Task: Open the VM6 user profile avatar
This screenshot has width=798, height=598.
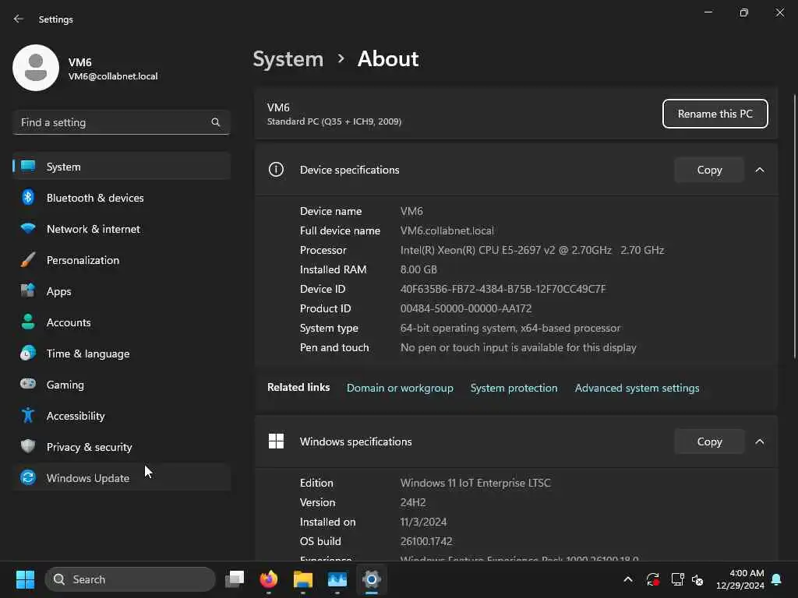Action: pos(36,68)
